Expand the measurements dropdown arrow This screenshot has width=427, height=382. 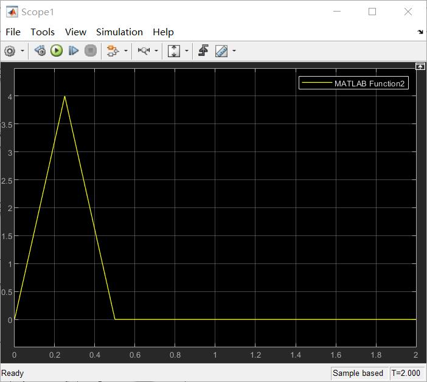[234, 51]
